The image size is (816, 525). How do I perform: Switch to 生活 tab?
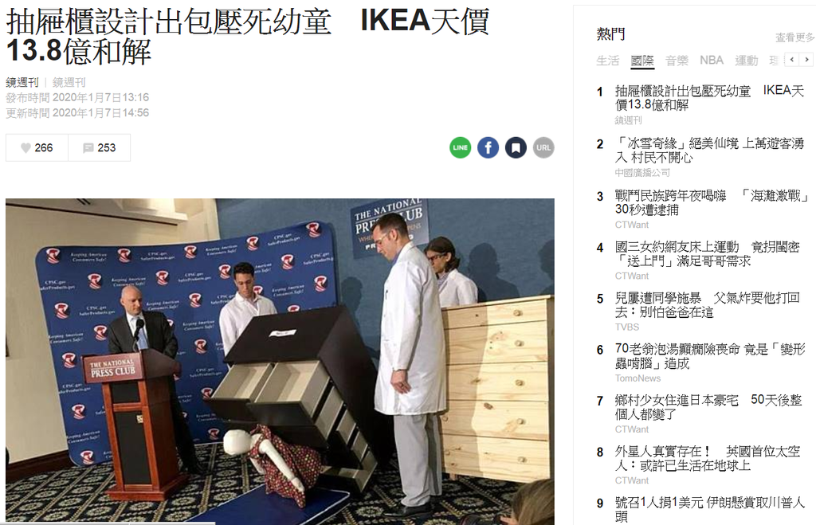tap(607, 61)
